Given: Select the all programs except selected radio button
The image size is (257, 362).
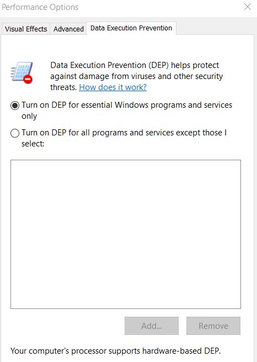Looking at the screenshot, I should coord(15,133).
